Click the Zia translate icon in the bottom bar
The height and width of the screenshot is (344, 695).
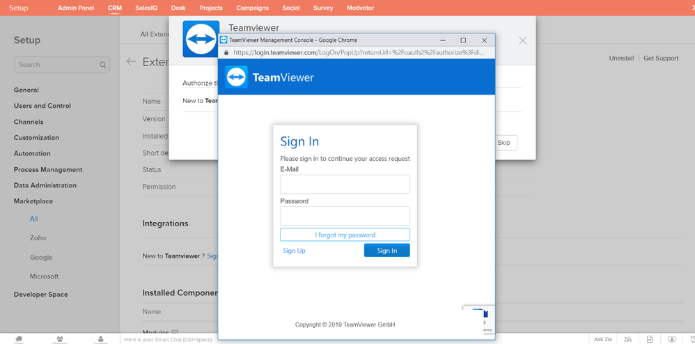click(x=627, y=340)
